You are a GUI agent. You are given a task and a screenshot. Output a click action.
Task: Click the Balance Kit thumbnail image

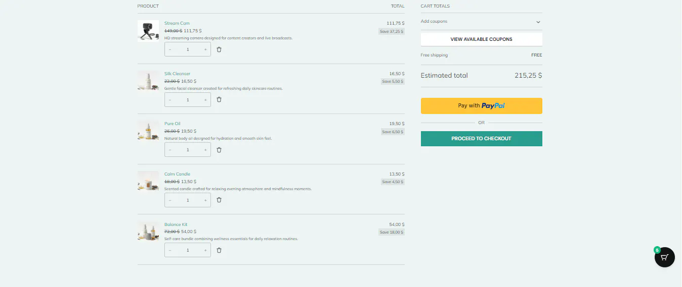pos(148,232)
